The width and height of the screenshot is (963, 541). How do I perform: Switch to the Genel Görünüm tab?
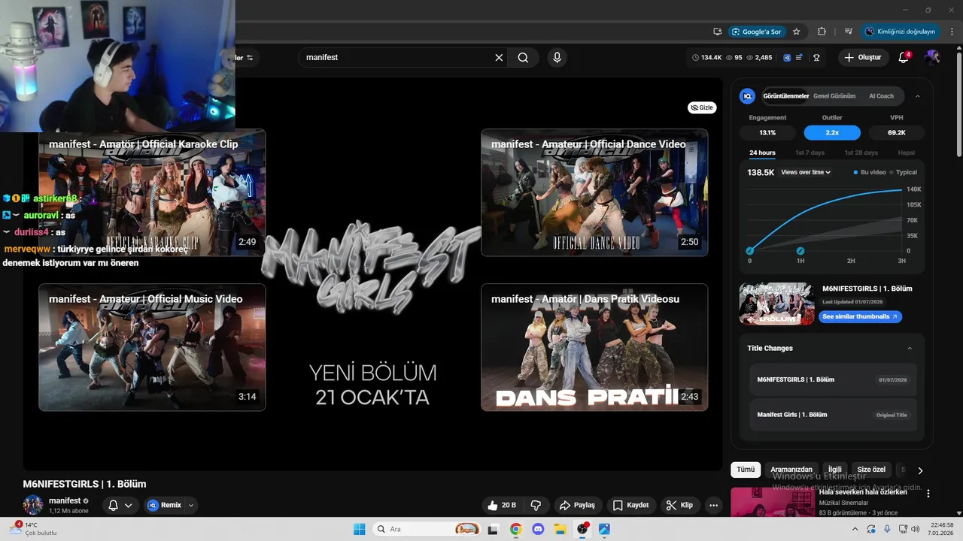point(834,96)
